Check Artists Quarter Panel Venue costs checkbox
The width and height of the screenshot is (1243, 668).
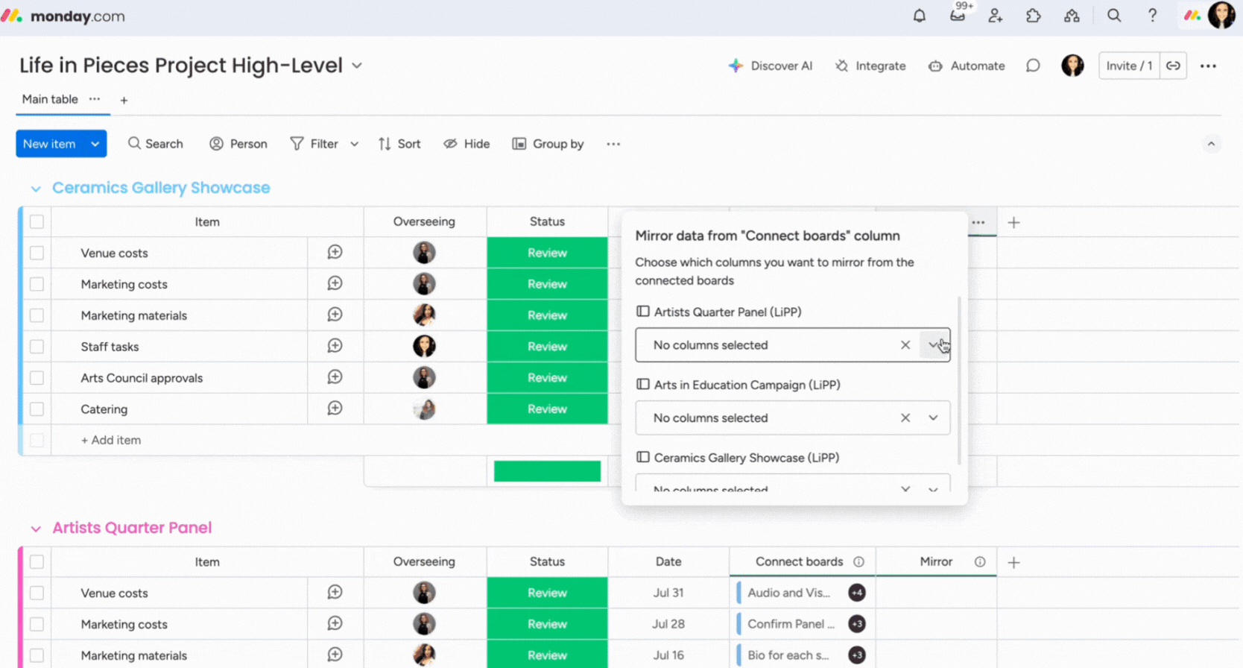(x=37, y=593)
